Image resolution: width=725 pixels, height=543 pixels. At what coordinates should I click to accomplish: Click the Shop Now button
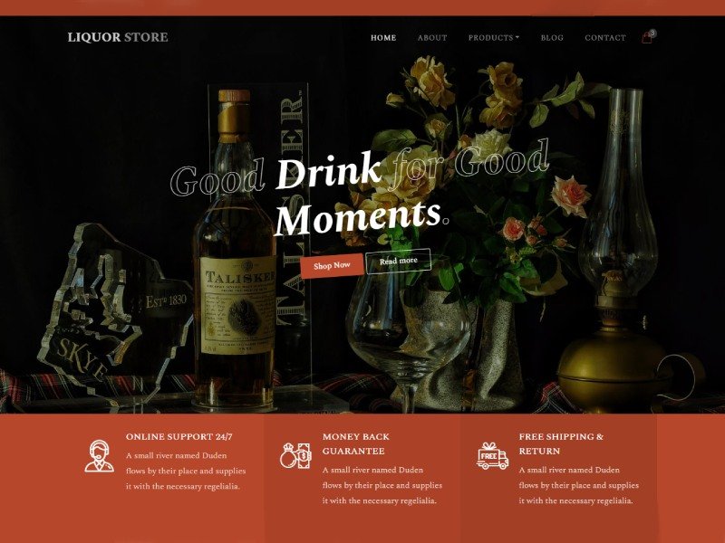[x=332, y=265]
